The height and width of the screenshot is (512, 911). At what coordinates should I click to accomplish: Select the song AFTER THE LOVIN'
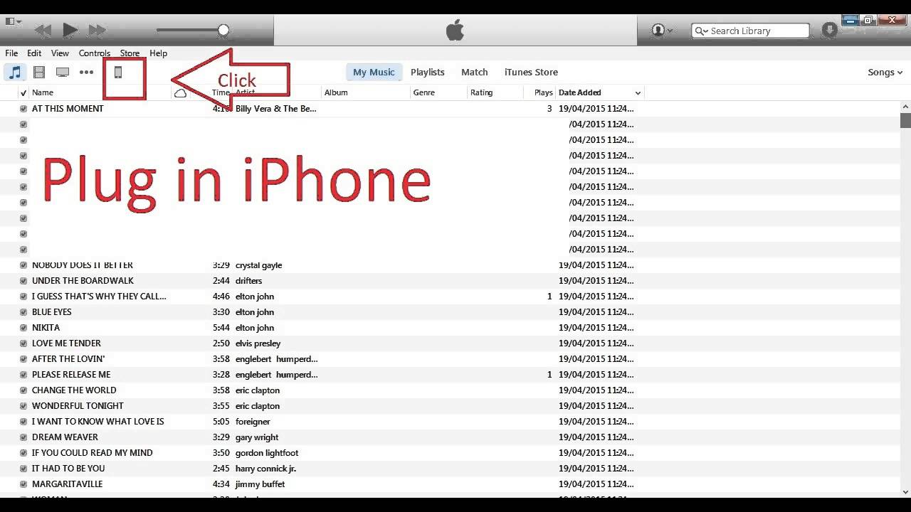point(68,359)
